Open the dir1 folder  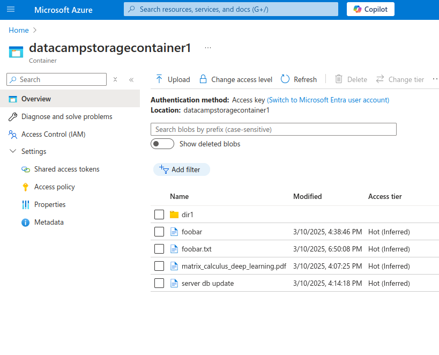coord(187,215)
